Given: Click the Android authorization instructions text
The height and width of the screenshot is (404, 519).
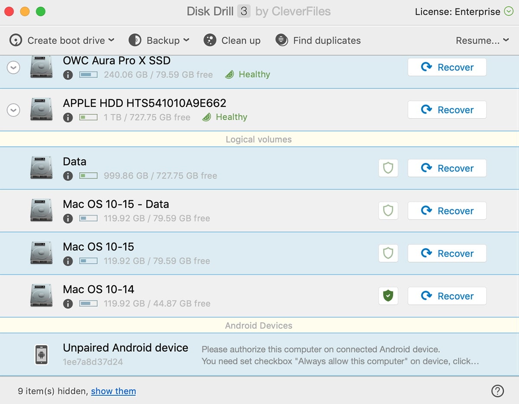Looking at the screenshot, I should [340, 355].
